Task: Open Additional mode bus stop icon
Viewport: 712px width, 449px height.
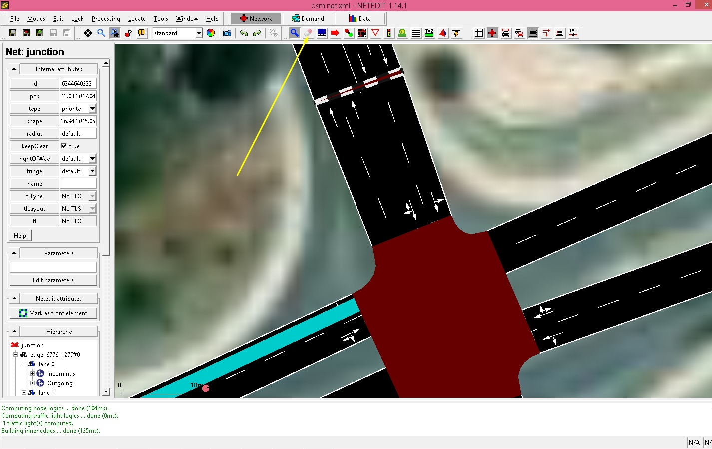Action: tap(402, 33)
